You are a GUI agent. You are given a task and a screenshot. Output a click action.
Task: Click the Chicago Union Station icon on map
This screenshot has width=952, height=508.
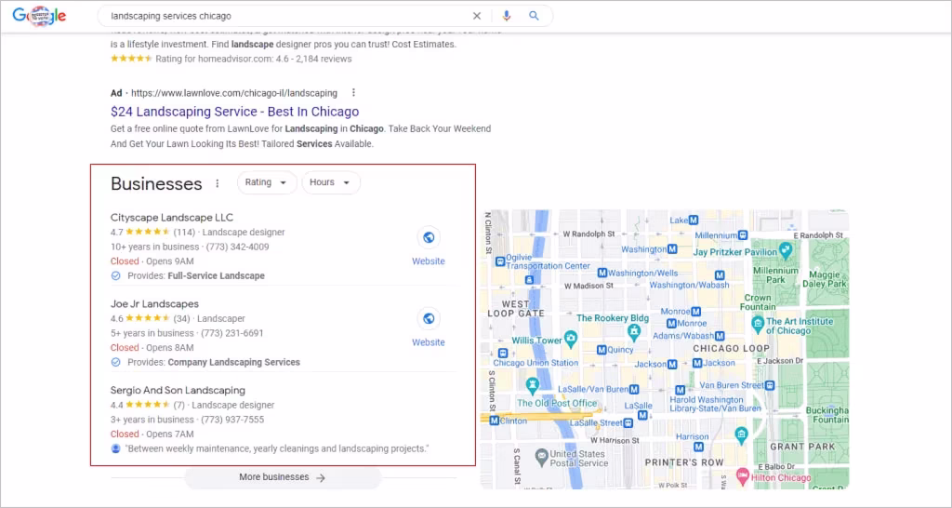point(501,353)
